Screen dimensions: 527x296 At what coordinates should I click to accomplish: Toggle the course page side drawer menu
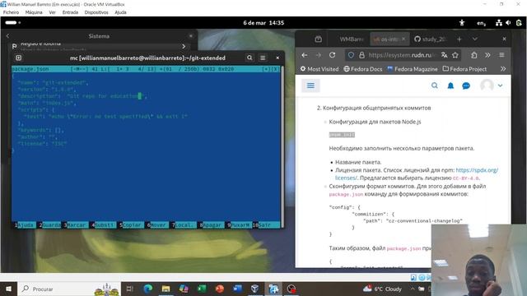pos(310,86)
